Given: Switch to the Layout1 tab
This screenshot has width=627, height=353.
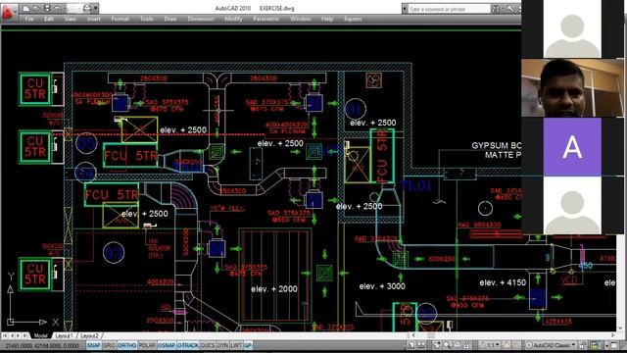Looking at the screenshot, I should (64, 335).
